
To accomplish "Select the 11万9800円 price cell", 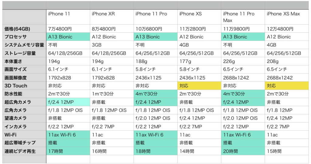I will [243, 29].
